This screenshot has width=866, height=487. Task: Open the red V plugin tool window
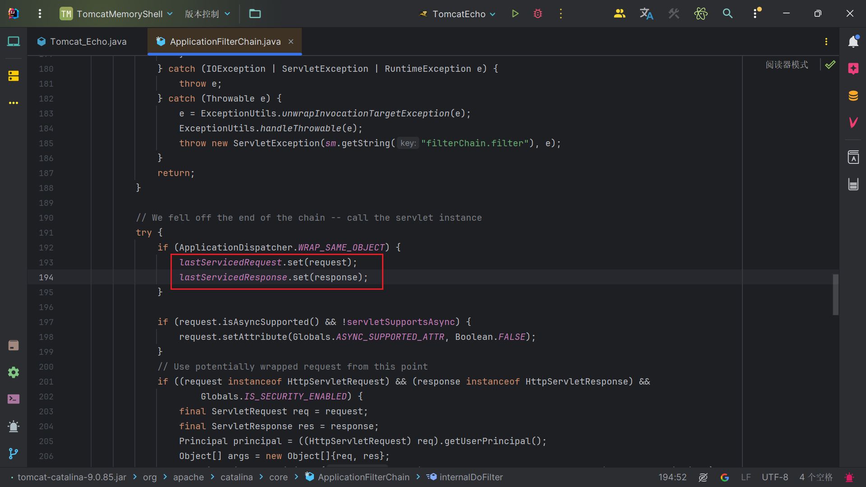point(853,122)
